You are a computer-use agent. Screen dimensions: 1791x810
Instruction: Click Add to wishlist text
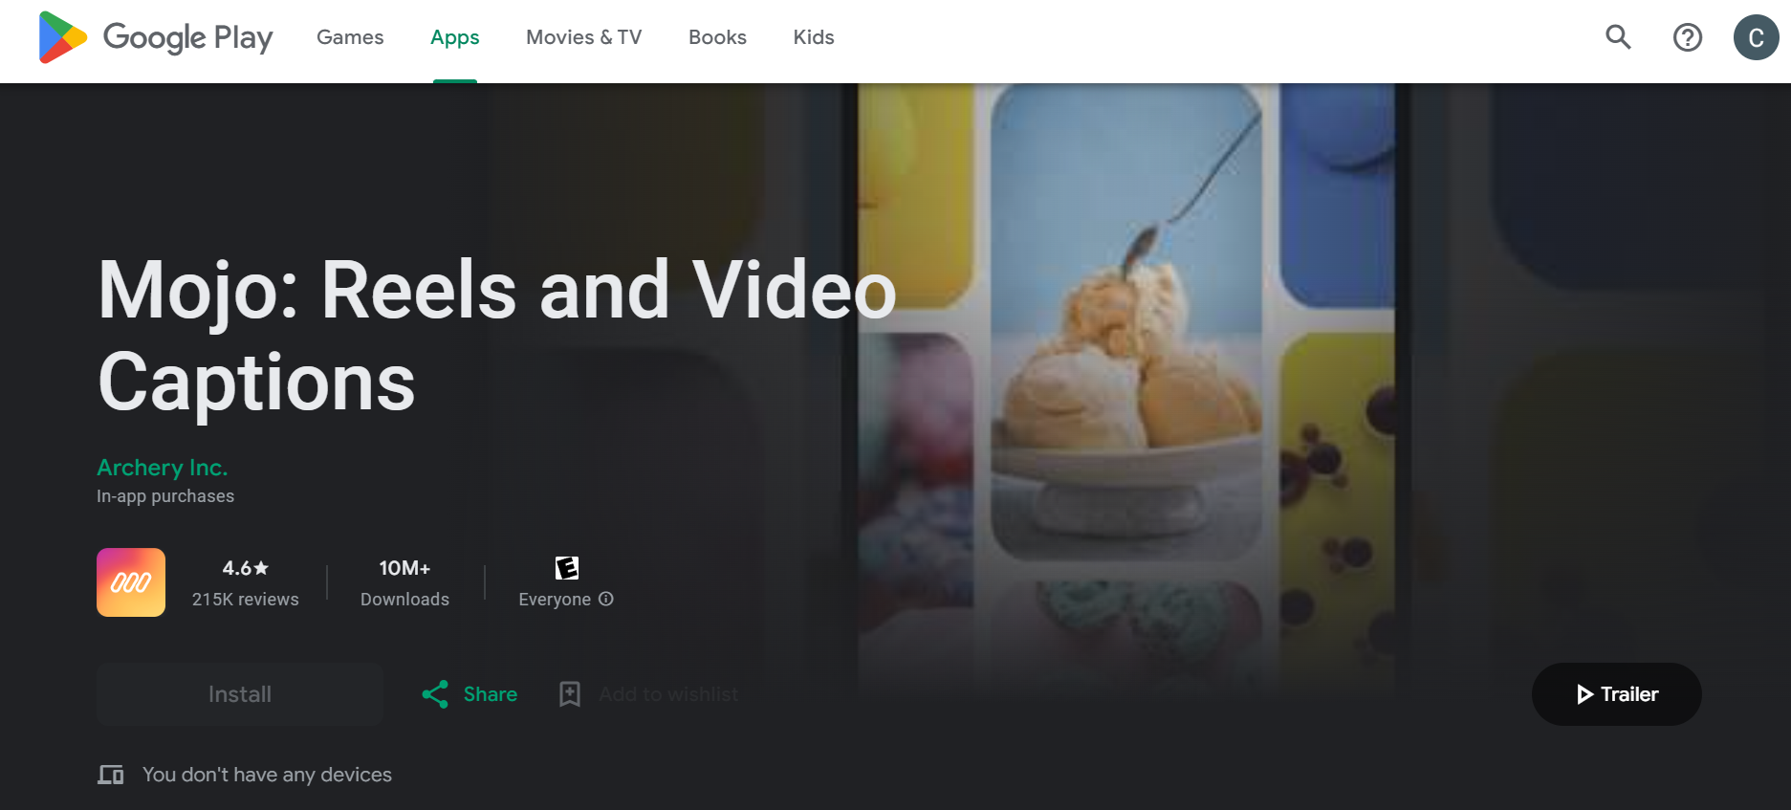click(x=668, y=694)
